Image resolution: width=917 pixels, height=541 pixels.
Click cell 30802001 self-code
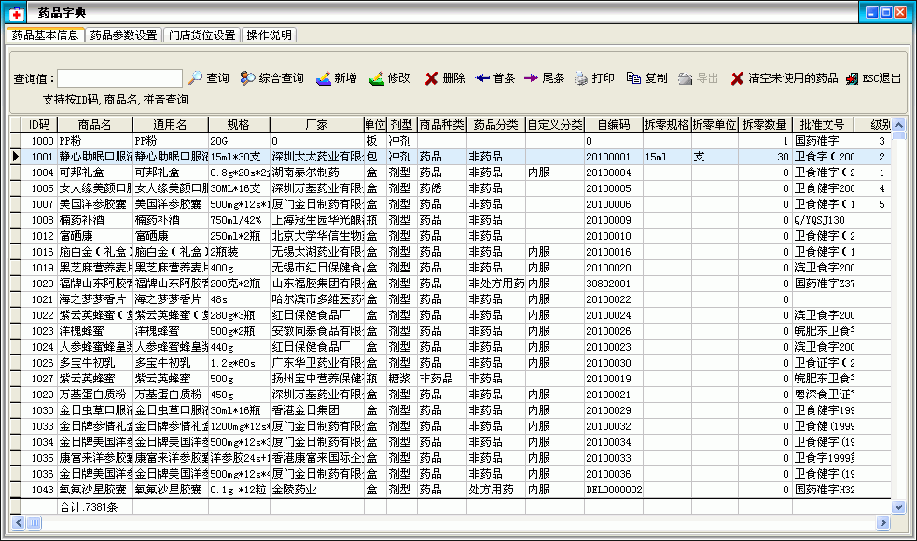[614, 283]
